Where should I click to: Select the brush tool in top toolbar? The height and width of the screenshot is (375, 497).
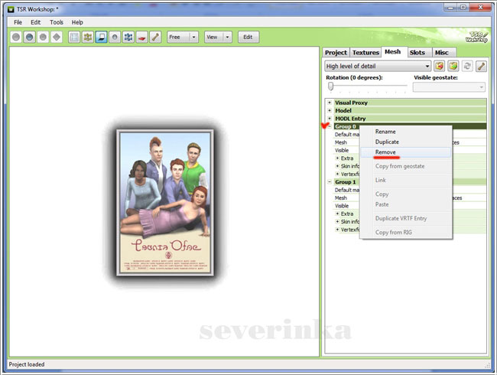(154, 37)
